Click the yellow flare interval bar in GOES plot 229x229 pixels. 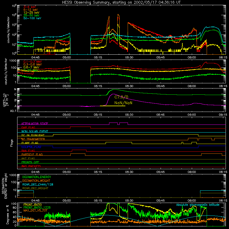112,106
